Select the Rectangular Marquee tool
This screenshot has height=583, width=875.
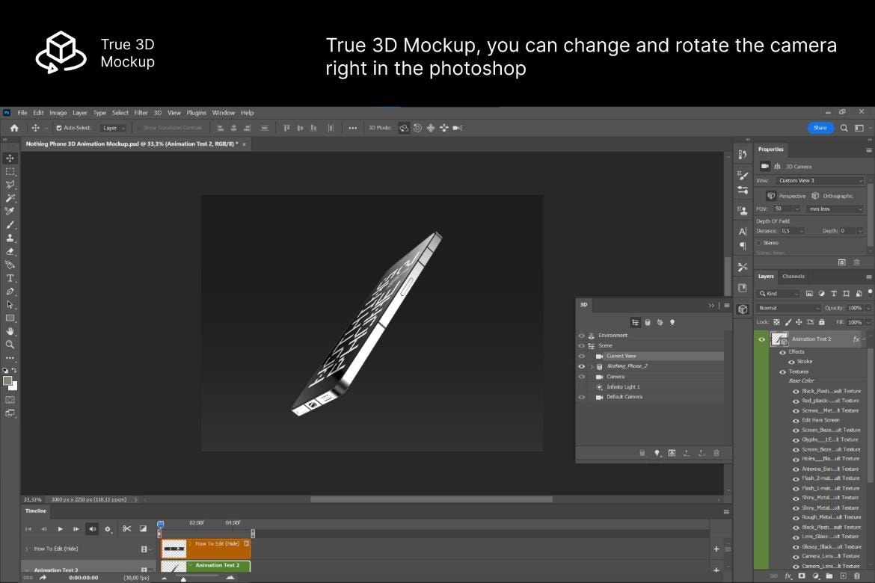[x=10, y=171]
